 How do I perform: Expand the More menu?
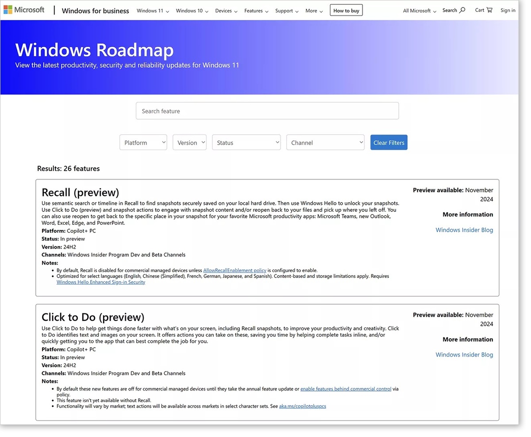pyautogui.click(x=314, y=11)
